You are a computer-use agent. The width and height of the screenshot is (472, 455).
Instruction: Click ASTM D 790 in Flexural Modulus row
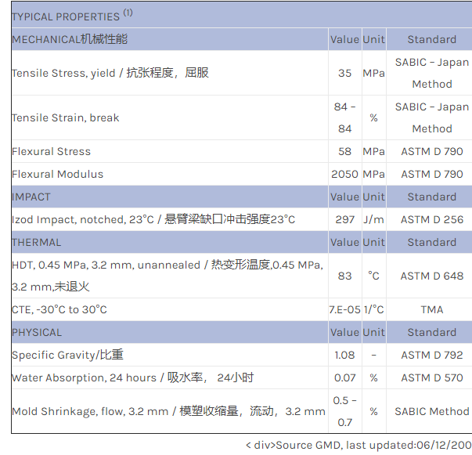coord(431,174)
